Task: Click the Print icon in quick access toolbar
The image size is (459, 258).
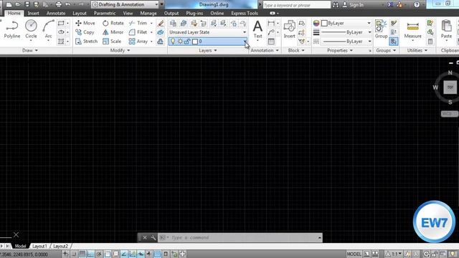Action: click(x=59, y=4)
